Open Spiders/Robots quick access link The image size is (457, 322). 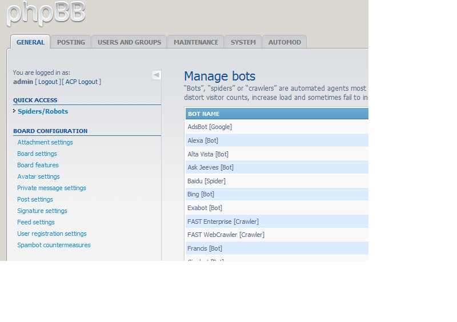[x=43, y=111]
